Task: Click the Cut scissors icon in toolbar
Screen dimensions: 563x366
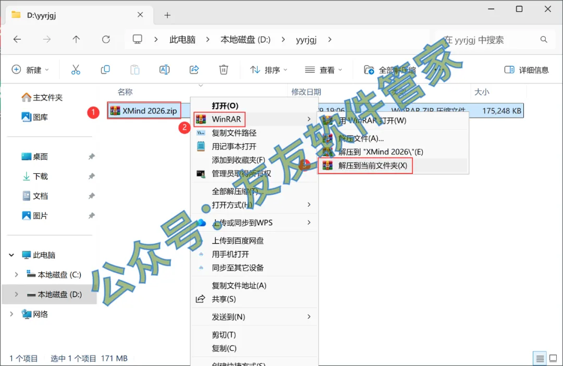Action: coord(76,70)
